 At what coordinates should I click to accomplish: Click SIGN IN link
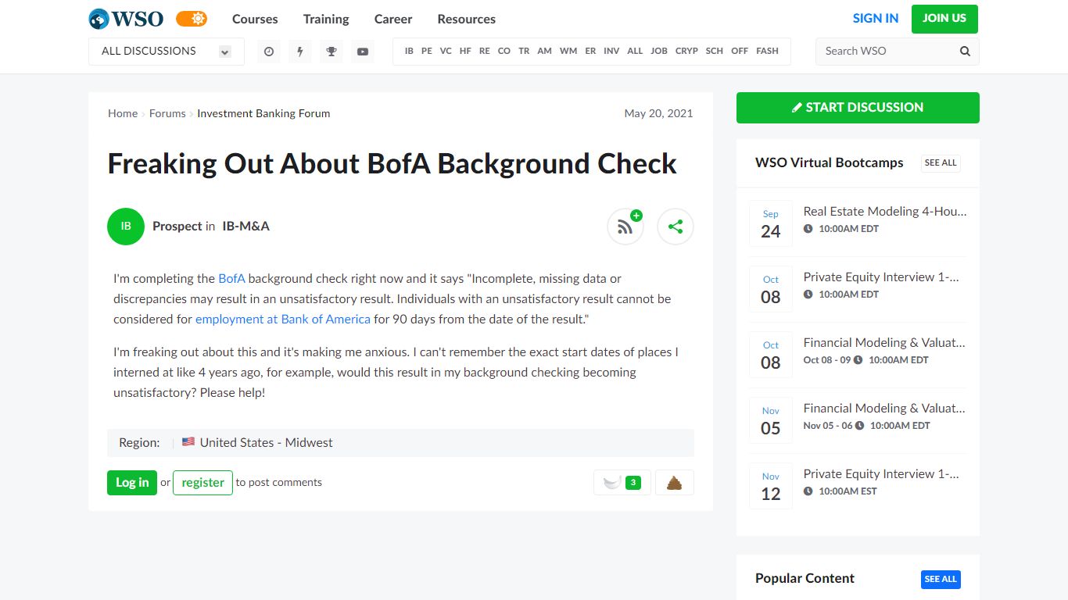coord(876,18)
